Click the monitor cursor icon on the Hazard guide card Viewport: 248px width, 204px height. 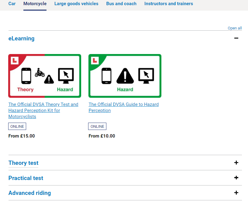tap(146, 76)
